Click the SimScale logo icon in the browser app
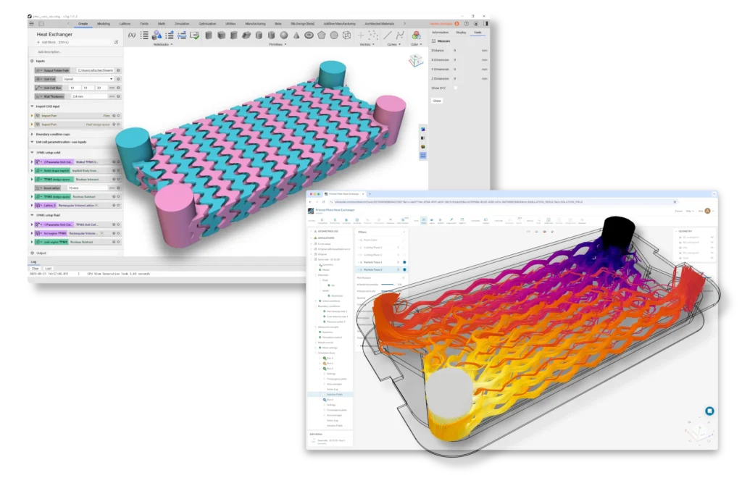The height and width of the screenshot is (478, 742). [x=311, y=210]
